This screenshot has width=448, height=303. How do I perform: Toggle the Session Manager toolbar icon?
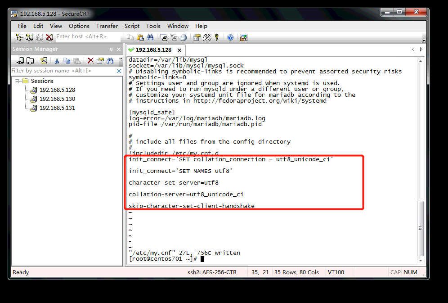20,37
